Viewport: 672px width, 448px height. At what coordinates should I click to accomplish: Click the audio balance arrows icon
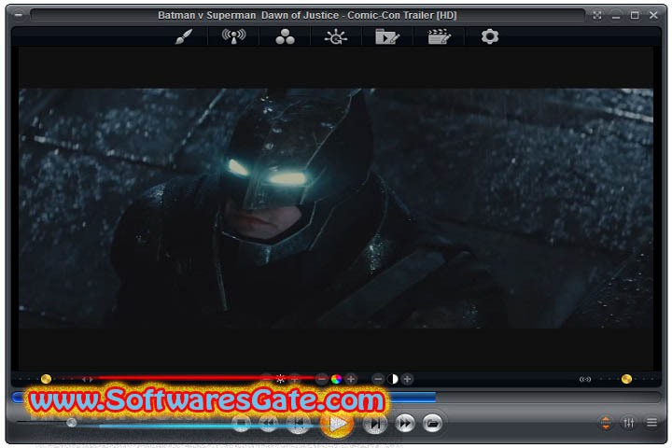(x=88, y=379)
